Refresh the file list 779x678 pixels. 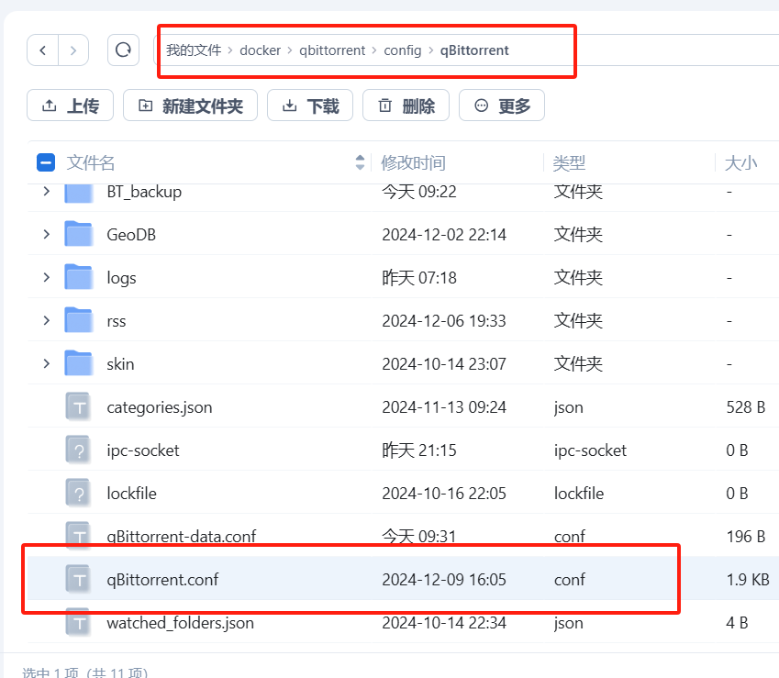[123, 50]
